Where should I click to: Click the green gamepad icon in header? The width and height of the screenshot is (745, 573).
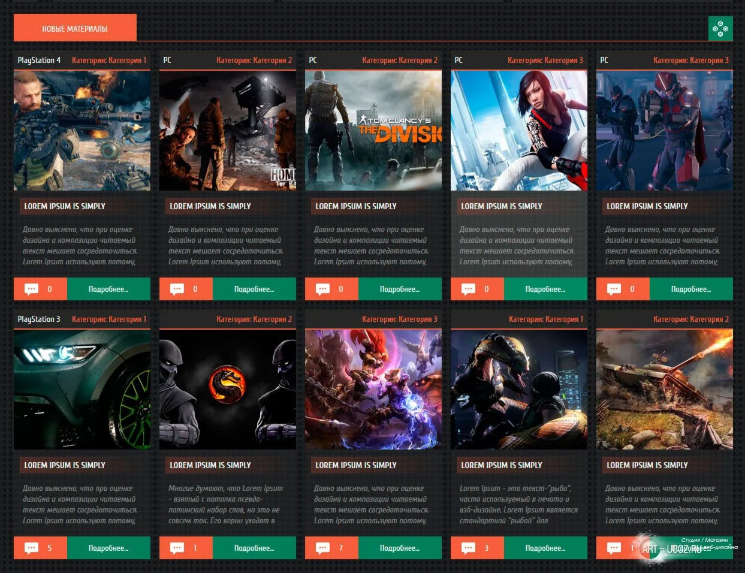point(720,28)
